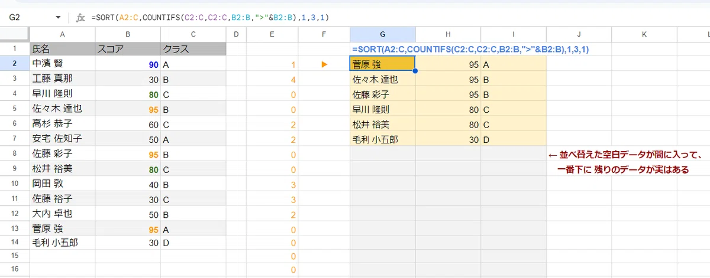
Task: Select cell 高杉 恭子
Action: pyautogui.click(x=62, y=125)
